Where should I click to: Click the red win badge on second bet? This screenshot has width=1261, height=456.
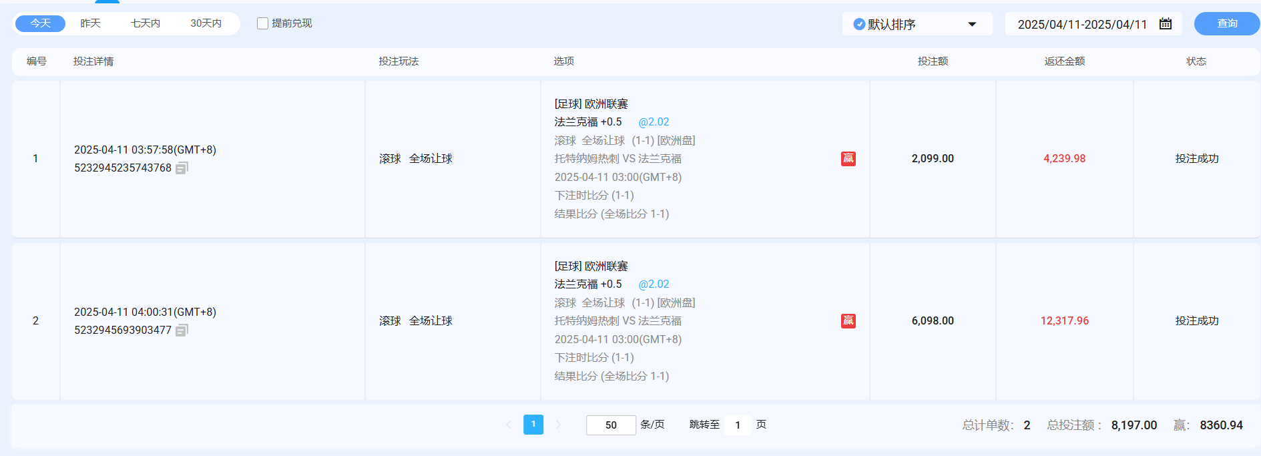tap(848, 321)
